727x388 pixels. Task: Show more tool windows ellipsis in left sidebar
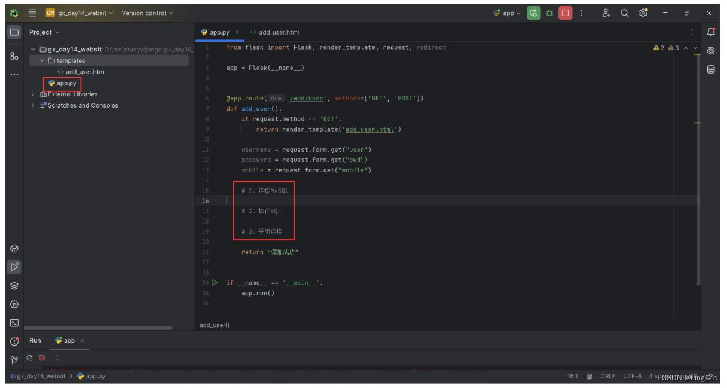coord(14,75)
